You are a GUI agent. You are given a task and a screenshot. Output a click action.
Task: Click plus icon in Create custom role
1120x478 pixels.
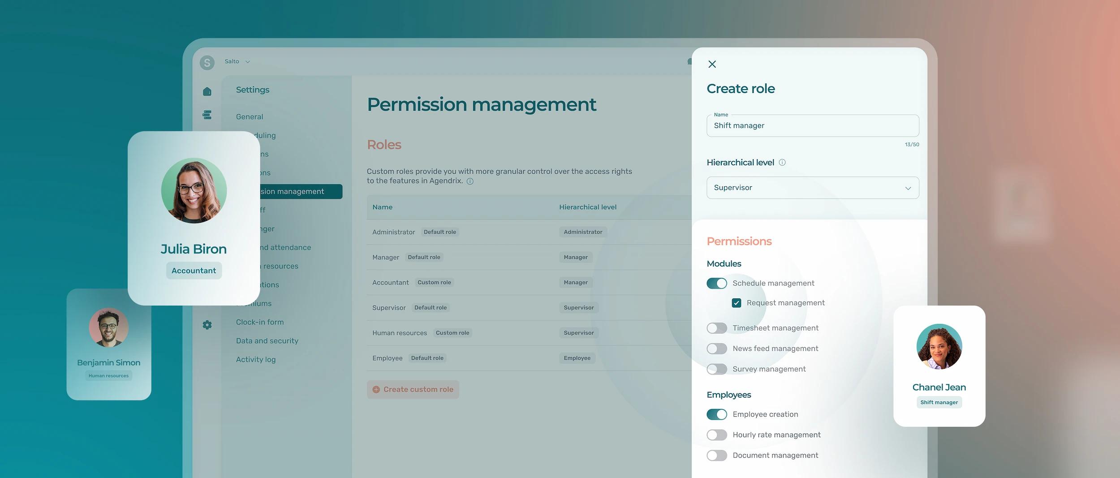click(x=376, y=390)
